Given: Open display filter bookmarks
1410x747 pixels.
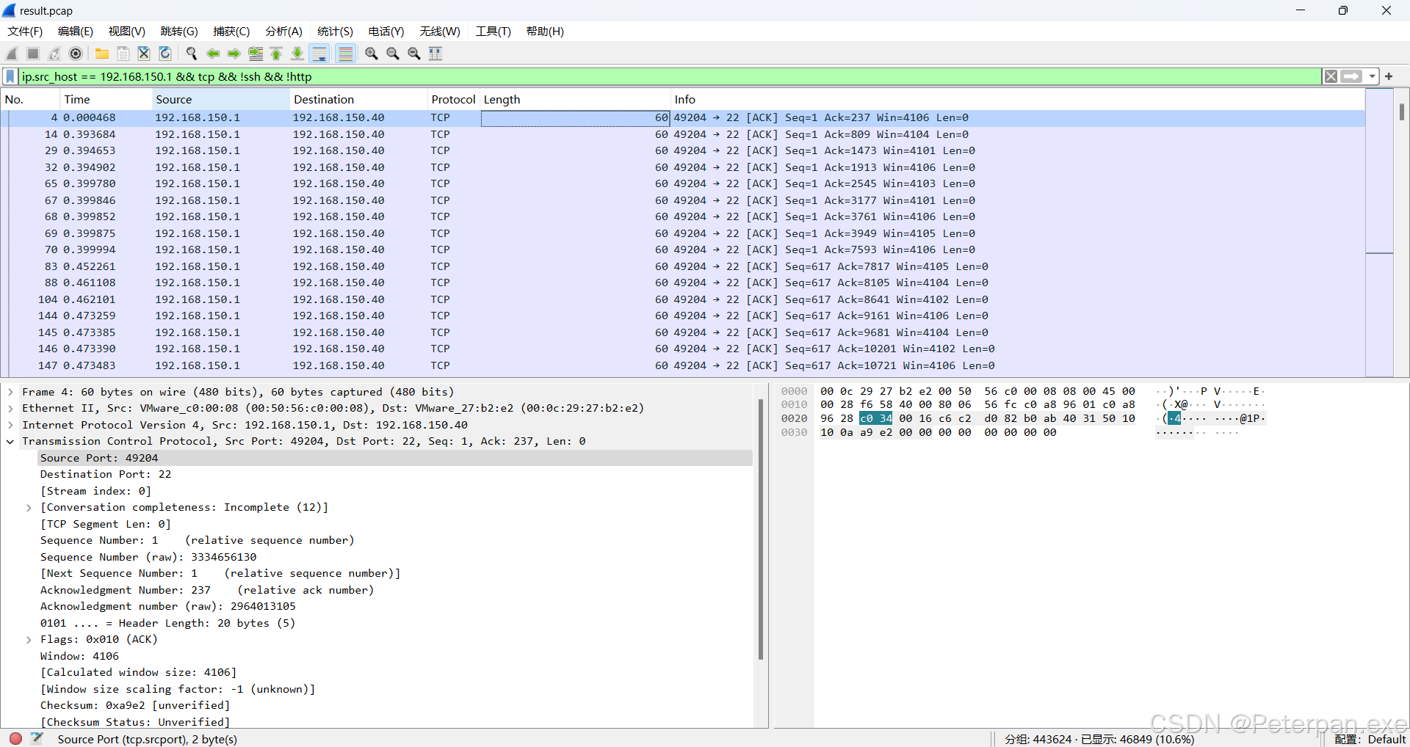Looking at the screenshot, I should tap(10, 76).
